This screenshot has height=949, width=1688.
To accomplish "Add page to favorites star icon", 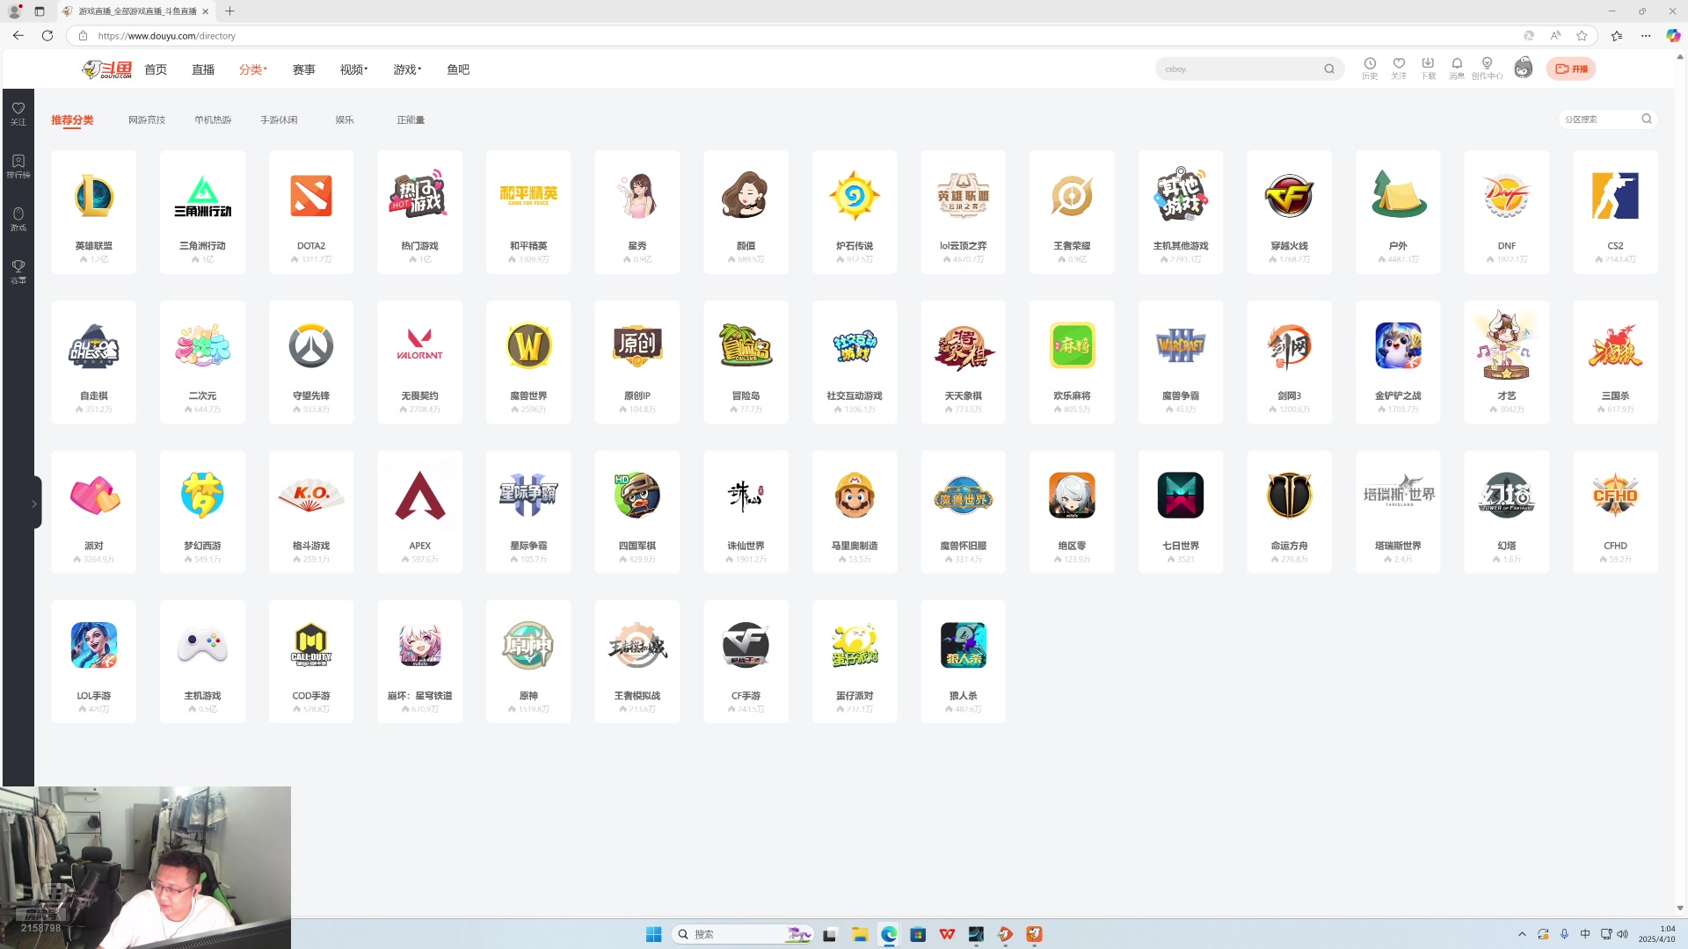I will tap(1582, 36).
